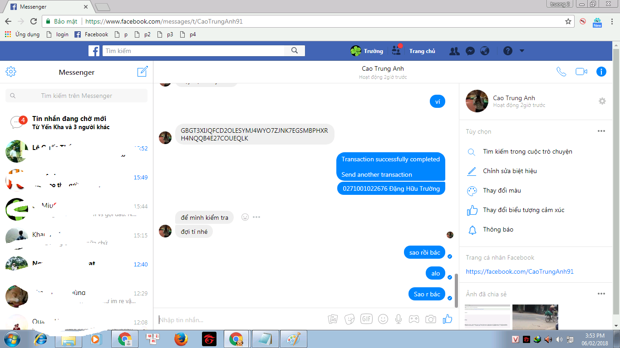The height and width of the screenshot is (348, 620).
Task: Open shared street photo thumbnail
Action: pyautogui.click(x=535, y=317)
